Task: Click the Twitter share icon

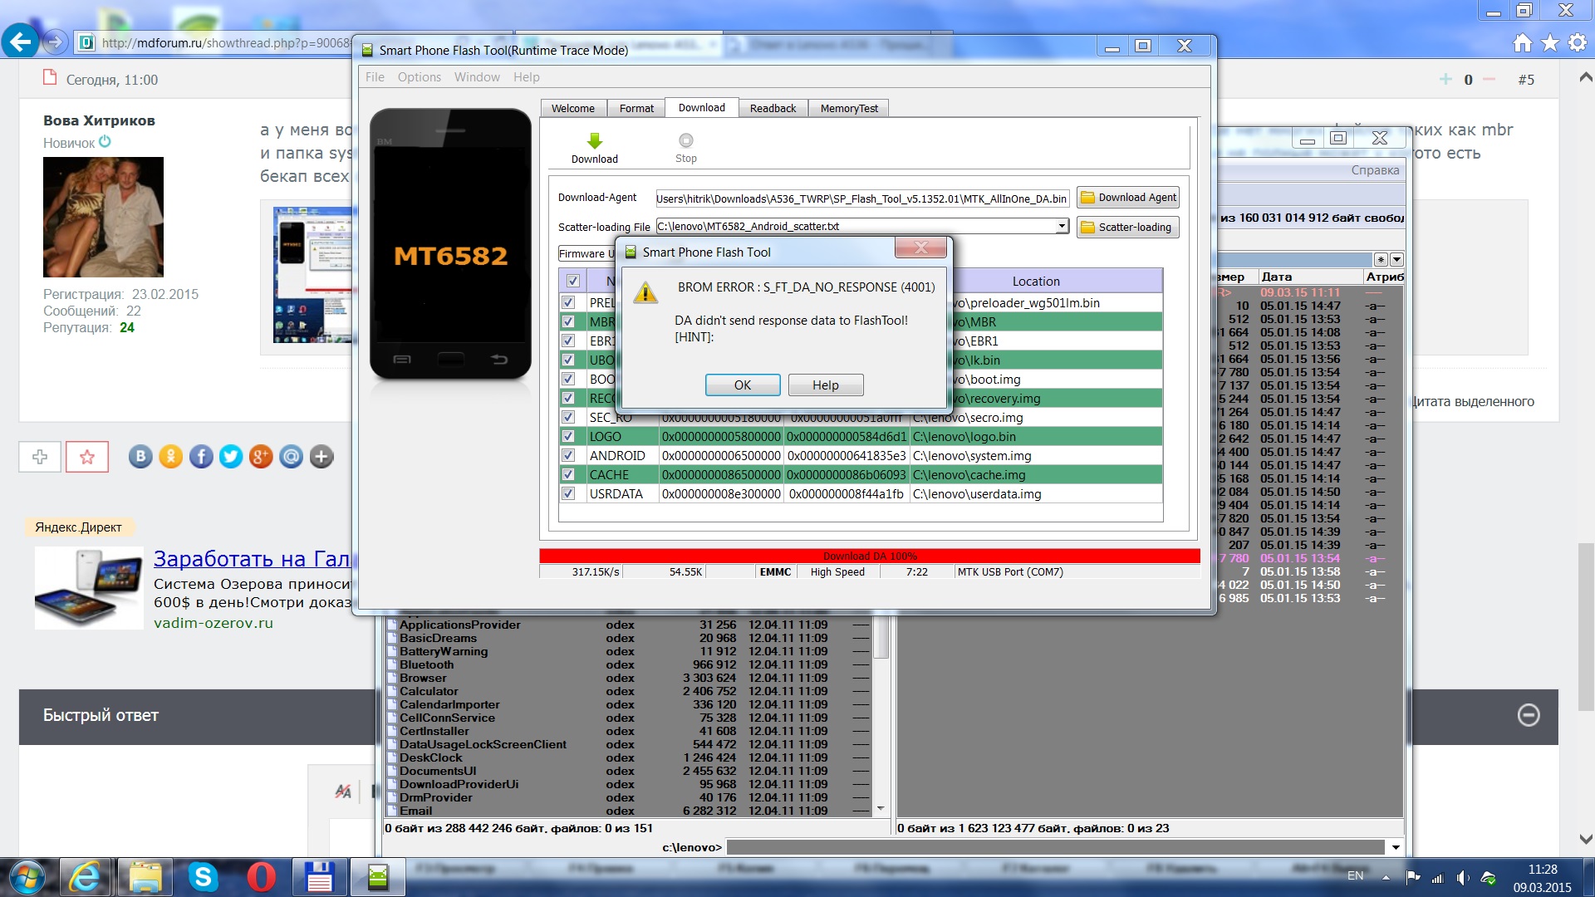Action: coord(231,456)
